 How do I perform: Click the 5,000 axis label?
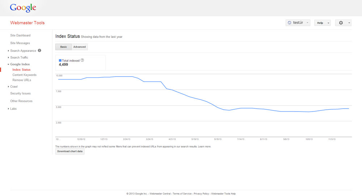tap(59, 107)
